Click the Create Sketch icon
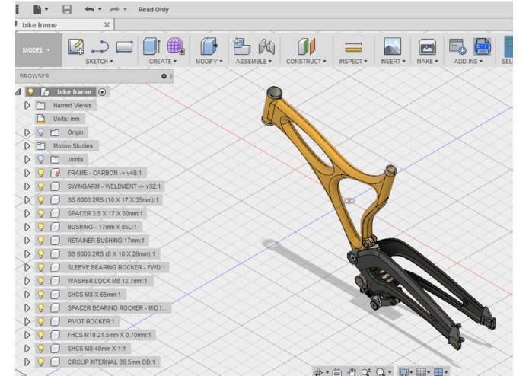529x376 pixels. (x=75, y=46)
